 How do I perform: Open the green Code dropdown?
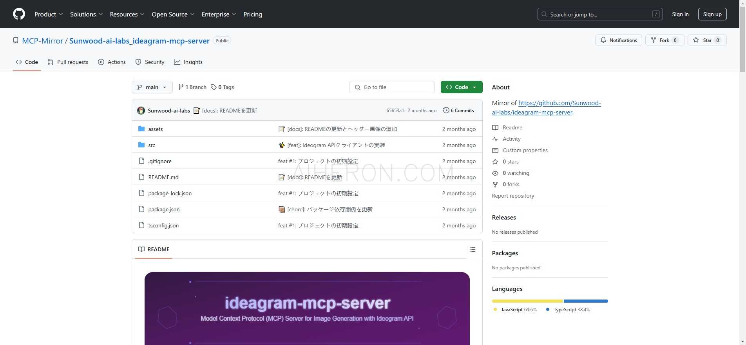(x=462, y=87)
